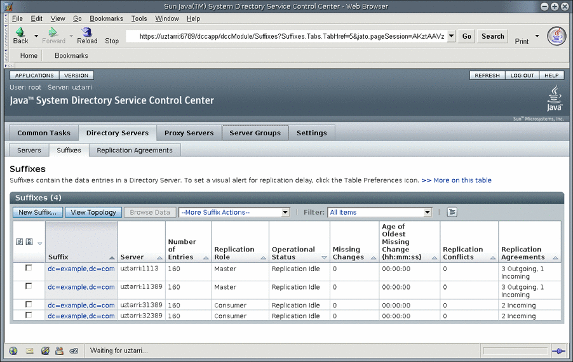Open the Bookmarks menu
This screenshot has width=573, height=362.
[106, 18]
